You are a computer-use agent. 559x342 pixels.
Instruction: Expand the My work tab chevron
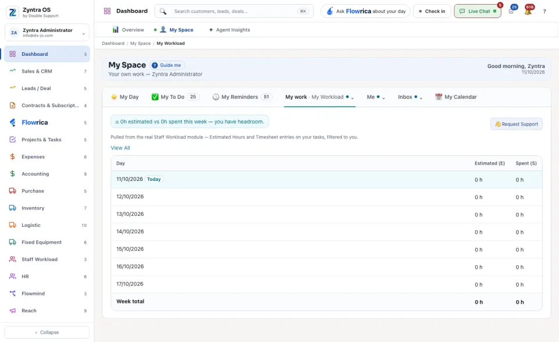click(x=352, y=98)
